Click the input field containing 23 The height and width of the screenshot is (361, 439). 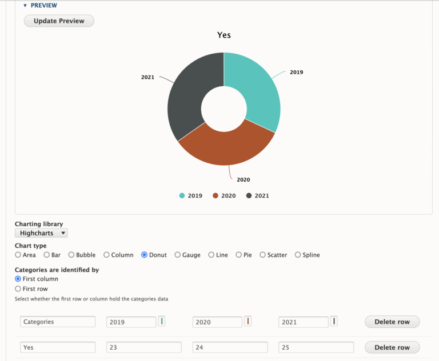tap(143, 347)
